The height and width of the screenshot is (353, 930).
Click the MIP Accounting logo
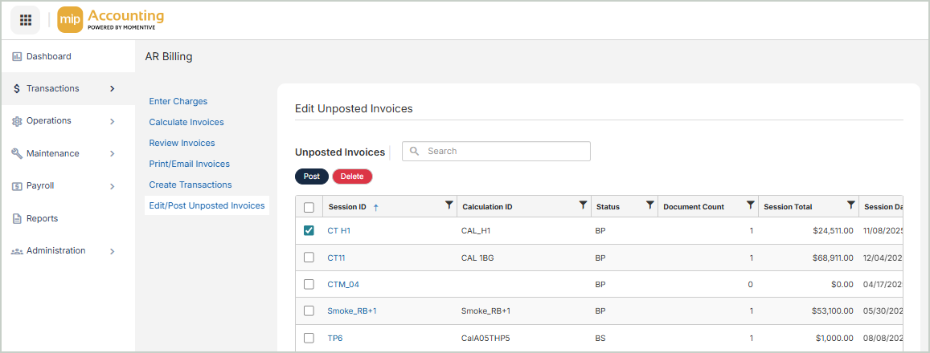(x=111, y=20)
